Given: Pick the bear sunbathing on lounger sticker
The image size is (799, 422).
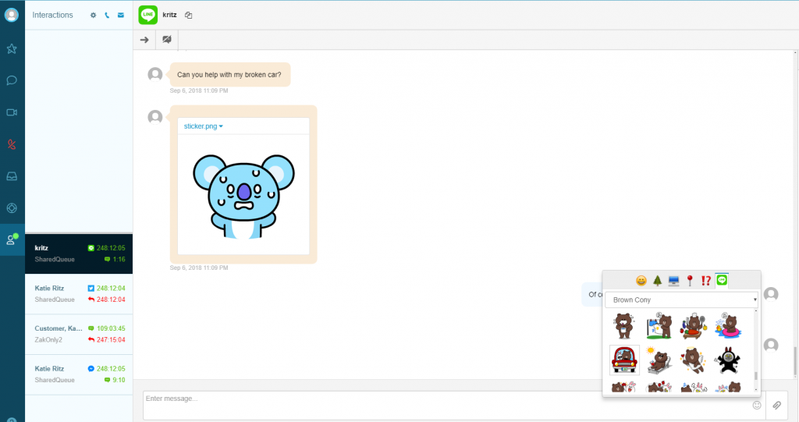Looking at the screenshot, I should [659, 360].
